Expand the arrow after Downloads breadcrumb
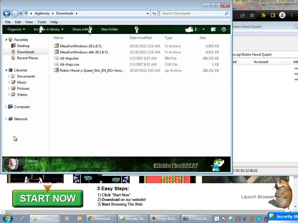298x223 pixels. [77, 13]
